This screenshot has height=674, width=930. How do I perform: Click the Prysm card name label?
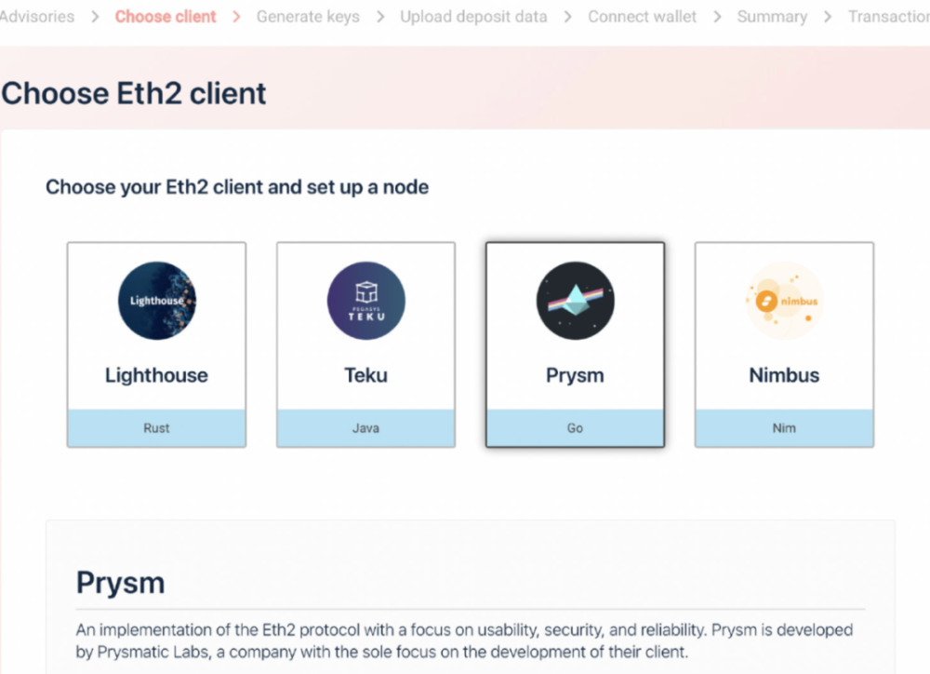[x=575, y=375]
